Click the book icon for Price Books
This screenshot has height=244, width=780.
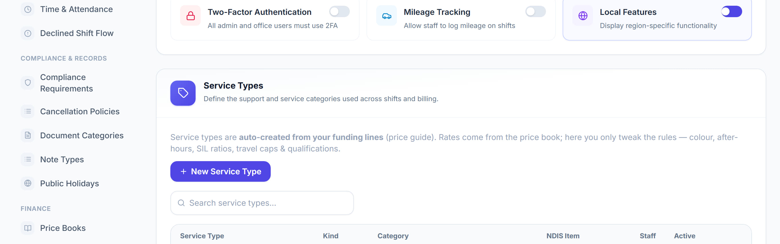pyautogui.click(x=28, y=228)
